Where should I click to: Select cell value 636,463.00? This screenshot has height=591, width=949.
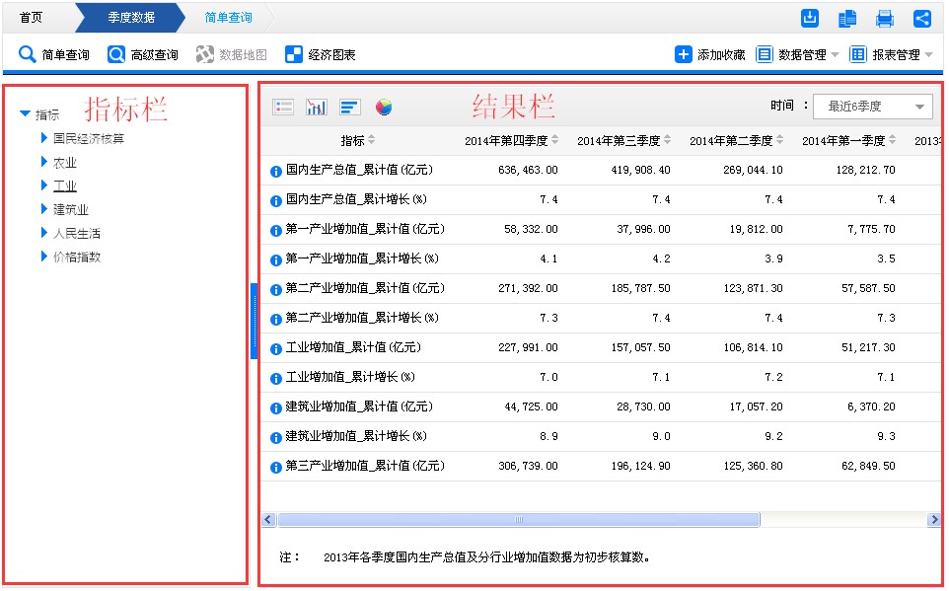click(528, 170)
